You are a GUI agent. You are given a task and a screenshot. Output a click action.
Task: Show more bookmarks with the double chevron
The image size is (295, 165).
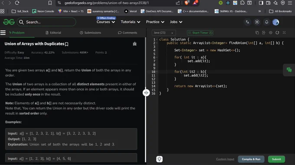point(259,11)
